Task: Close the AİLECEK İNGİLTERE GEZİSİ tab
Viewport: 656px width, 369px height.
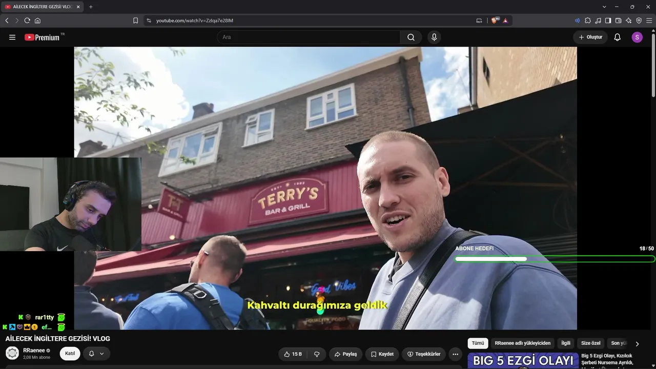Action: (78, 7)
